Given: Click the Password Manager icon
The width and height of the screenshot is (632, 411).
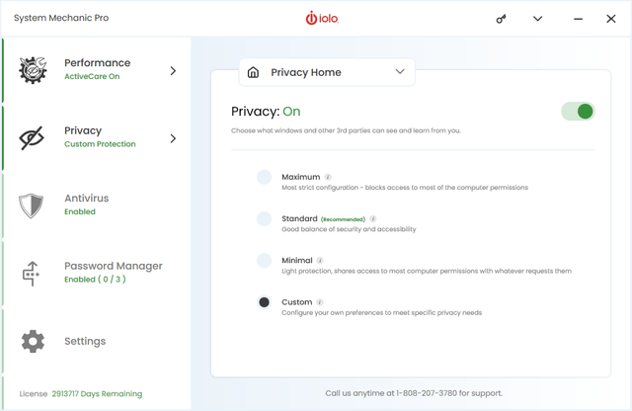Looking at the screenshot, I should click(33, 274).
